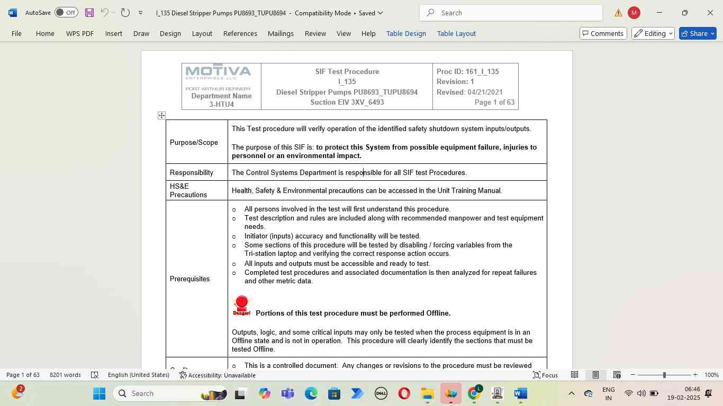Open Word from the taskbar

(520, 393)
